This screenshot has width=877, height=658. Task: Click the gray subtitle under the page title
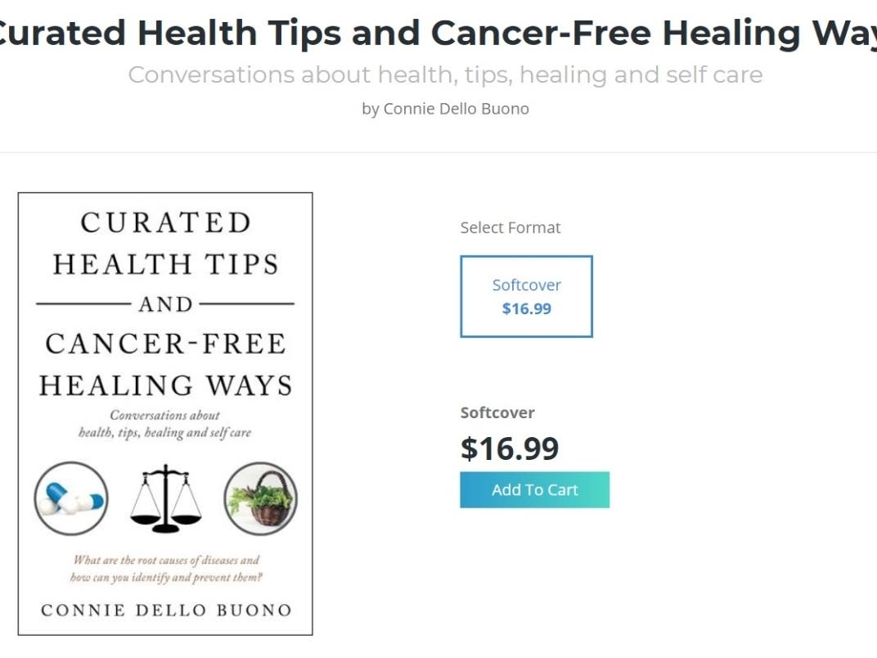pos(445,75)
